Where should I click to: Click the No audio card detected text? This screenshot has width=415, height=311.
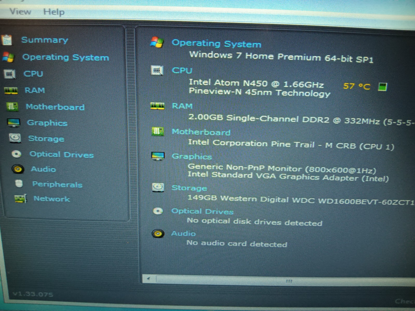coord(237,243)
